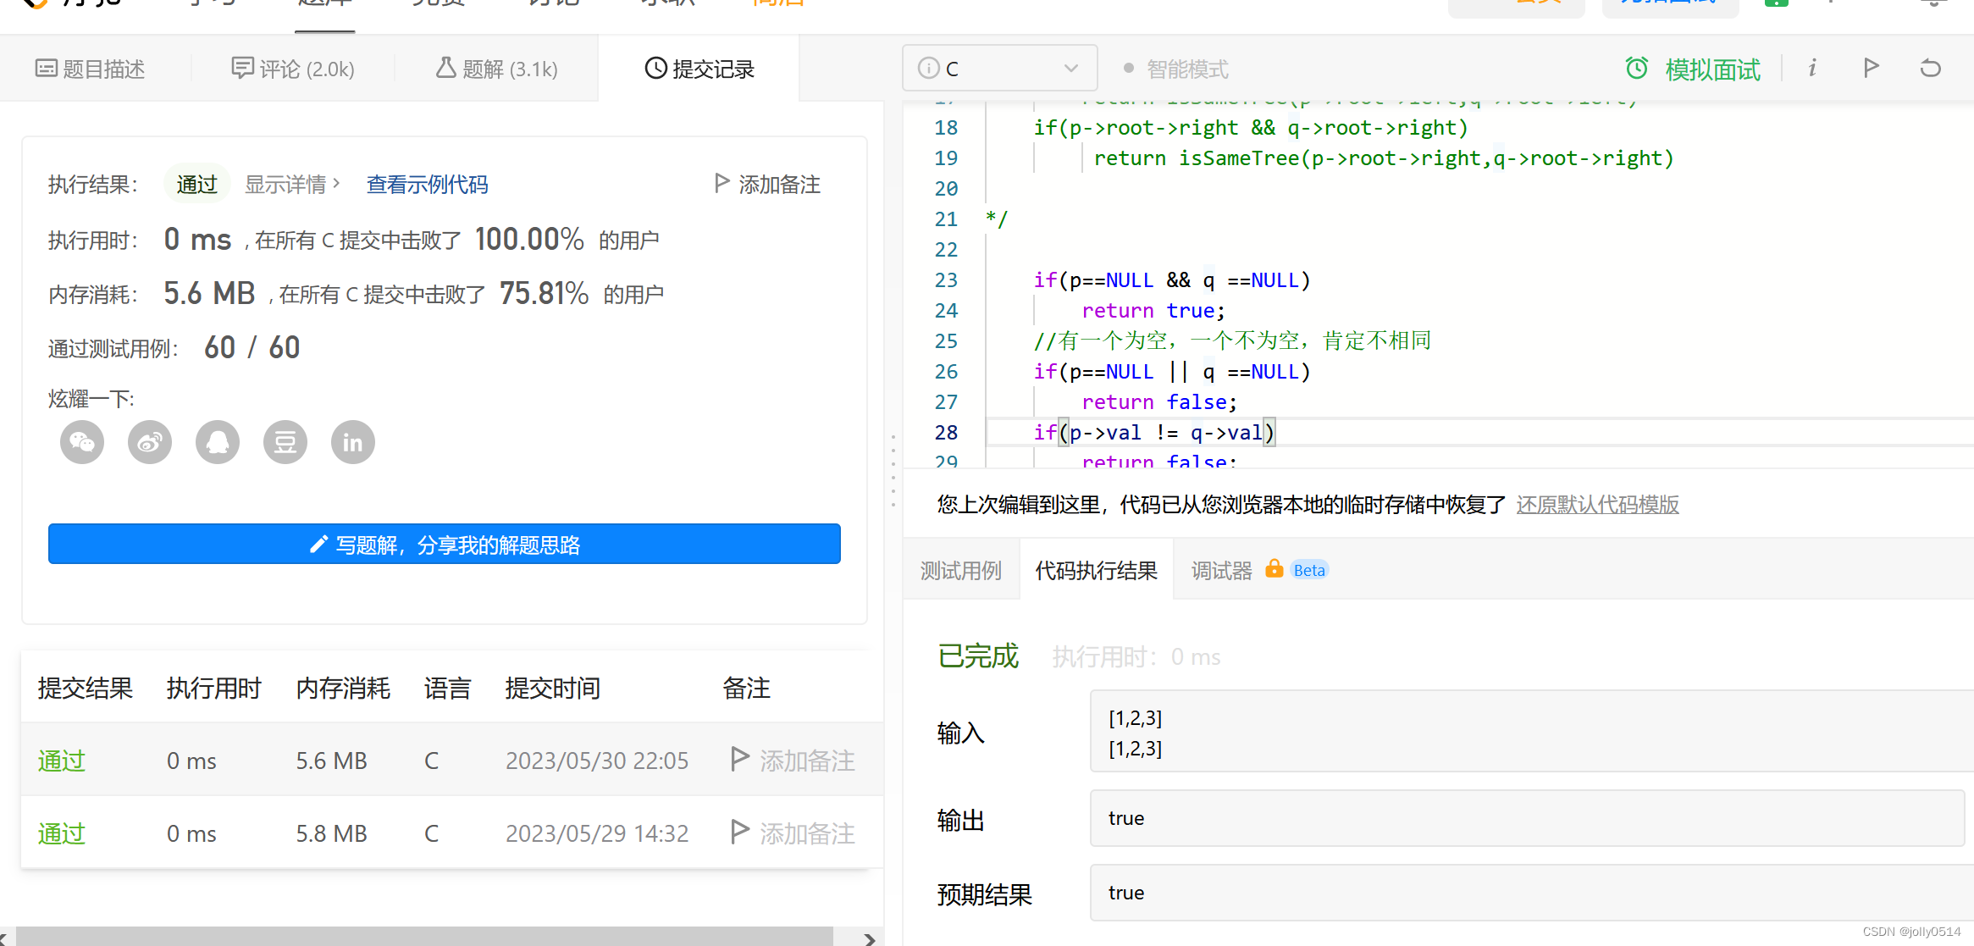Open the WeChat share icon
This screenshot has width=1974, height=946.
(81, 442)
